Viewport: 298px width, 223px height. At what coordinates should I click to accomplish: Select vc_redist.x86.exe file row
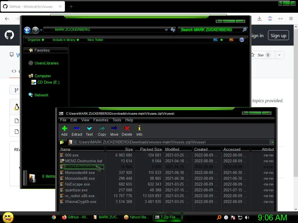(x=167, y=196)
